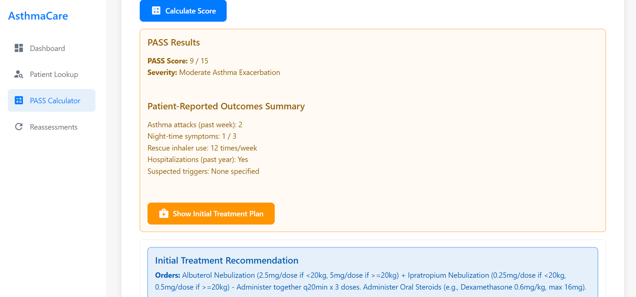Open the Dashboard section
This screenshot has height=297, width=636.
[x=47, y=48]
